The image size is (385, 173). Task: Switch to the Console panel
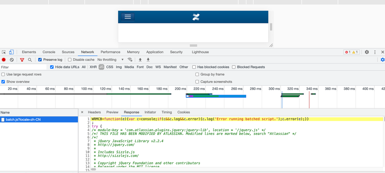pos(49,52)
